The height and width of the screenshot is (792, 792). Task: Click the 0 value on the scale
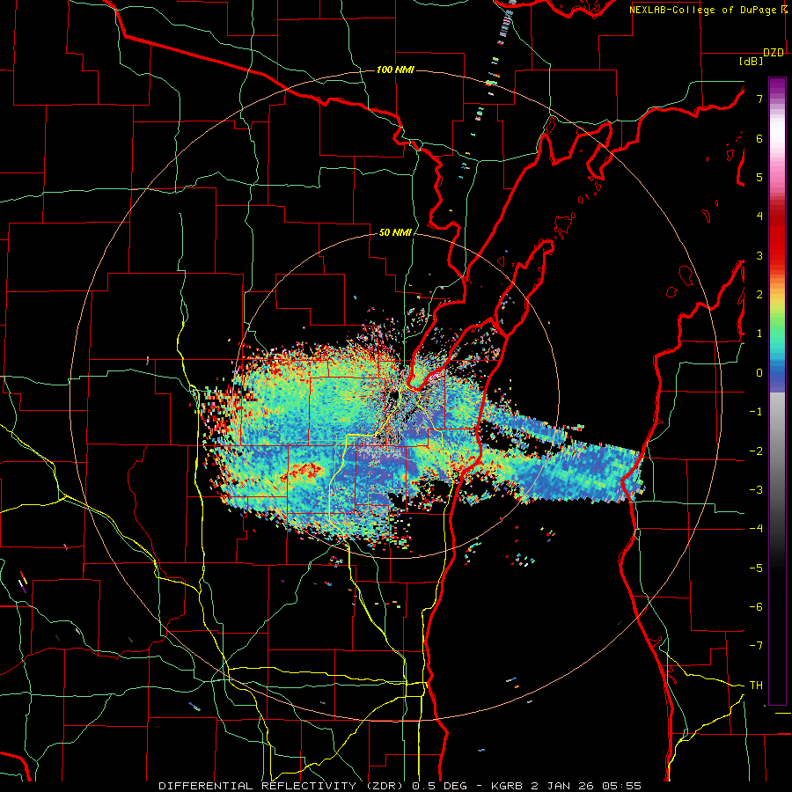(x=759, y=373)
